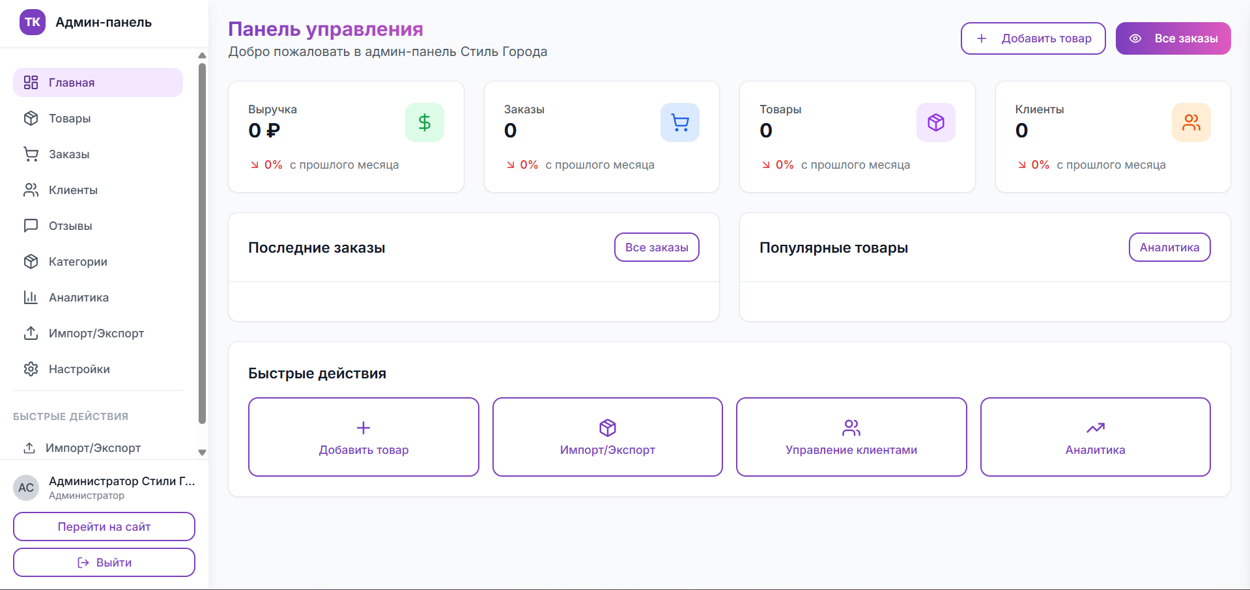Click the gear icon next to Настройки

(x=31, y=369)
